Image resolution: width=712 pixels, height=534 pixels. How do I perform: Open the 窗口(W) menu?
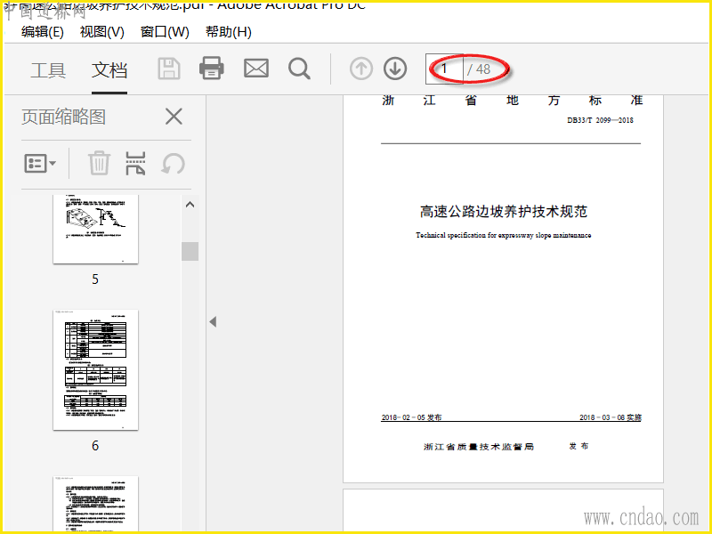point(165,32)
